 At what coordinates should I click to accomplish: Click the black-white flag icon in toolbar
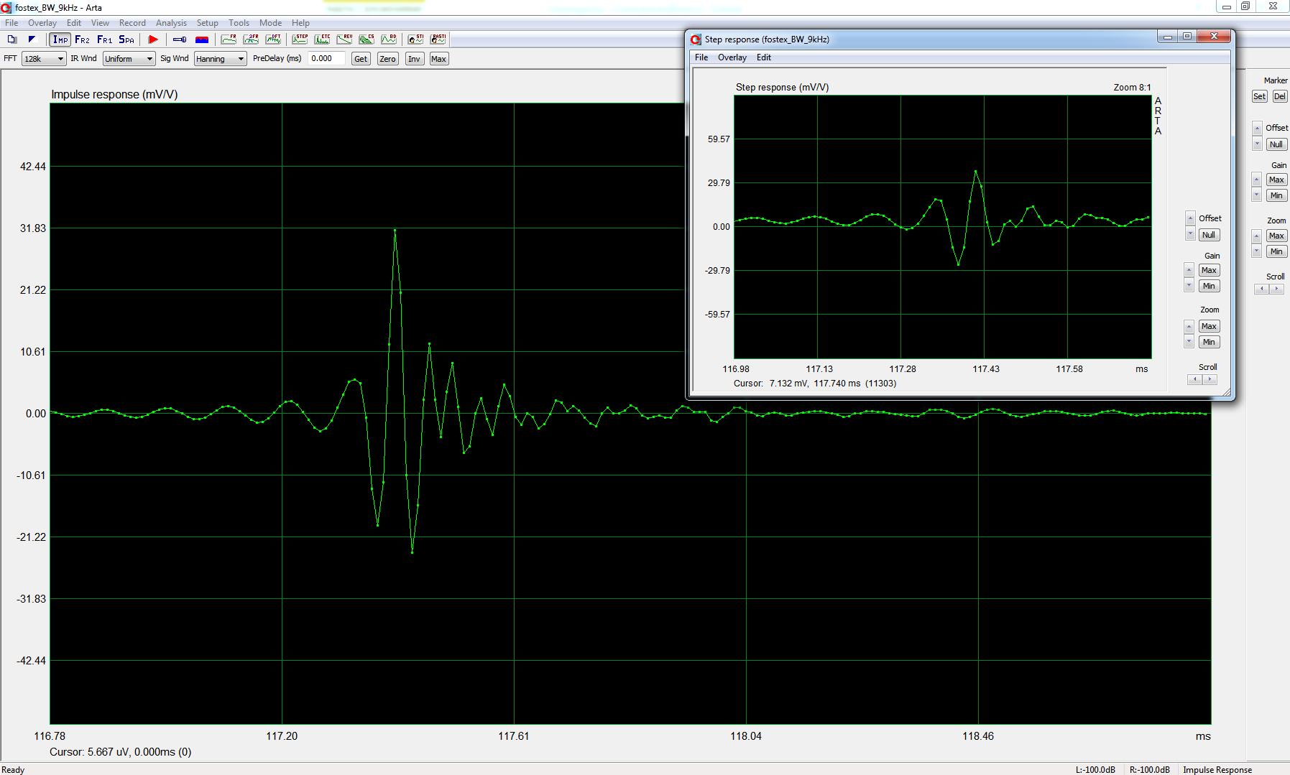(x=32, y=40)
